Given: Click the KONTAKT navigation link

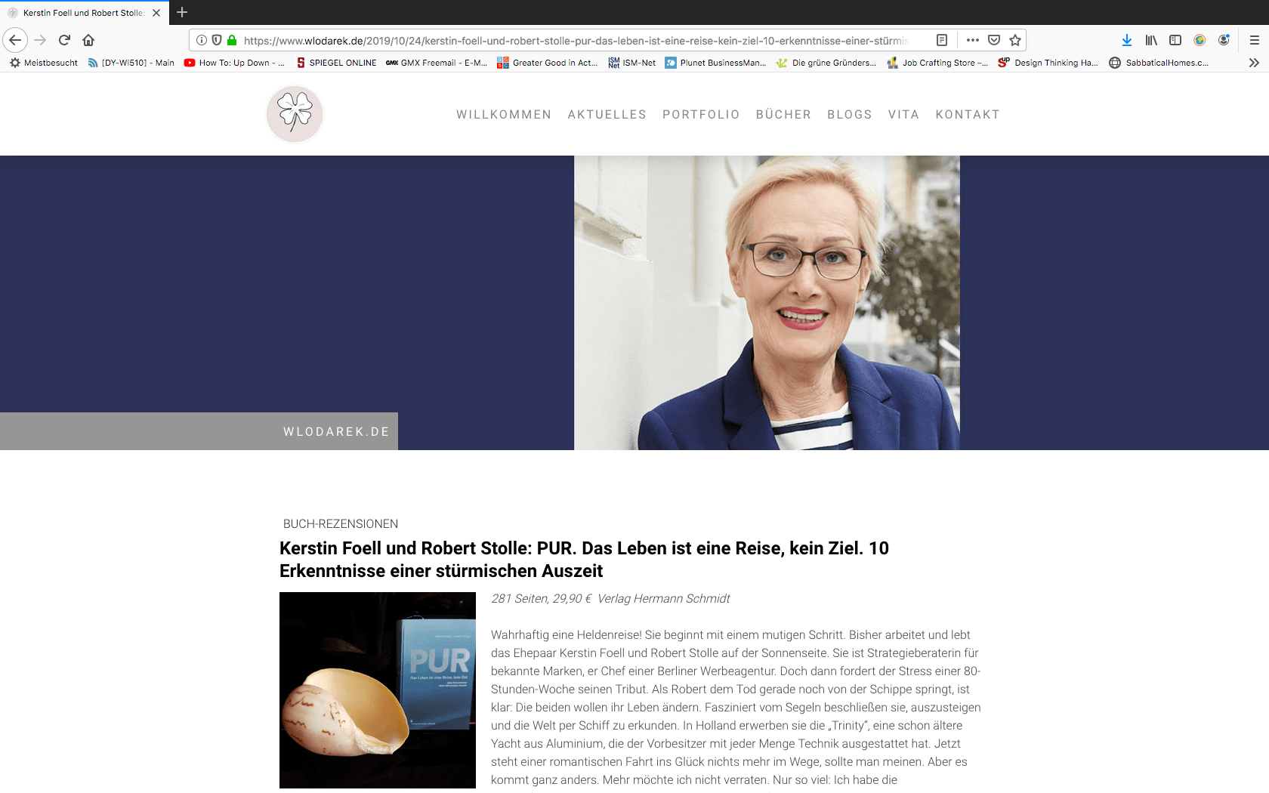Looking at the screenshot, I should pyautogui.click(x=968, y=115).
